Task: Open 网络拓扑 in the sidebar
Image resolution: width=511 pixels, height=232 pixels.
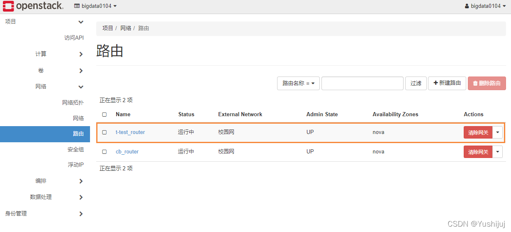Action: point(73,103)
